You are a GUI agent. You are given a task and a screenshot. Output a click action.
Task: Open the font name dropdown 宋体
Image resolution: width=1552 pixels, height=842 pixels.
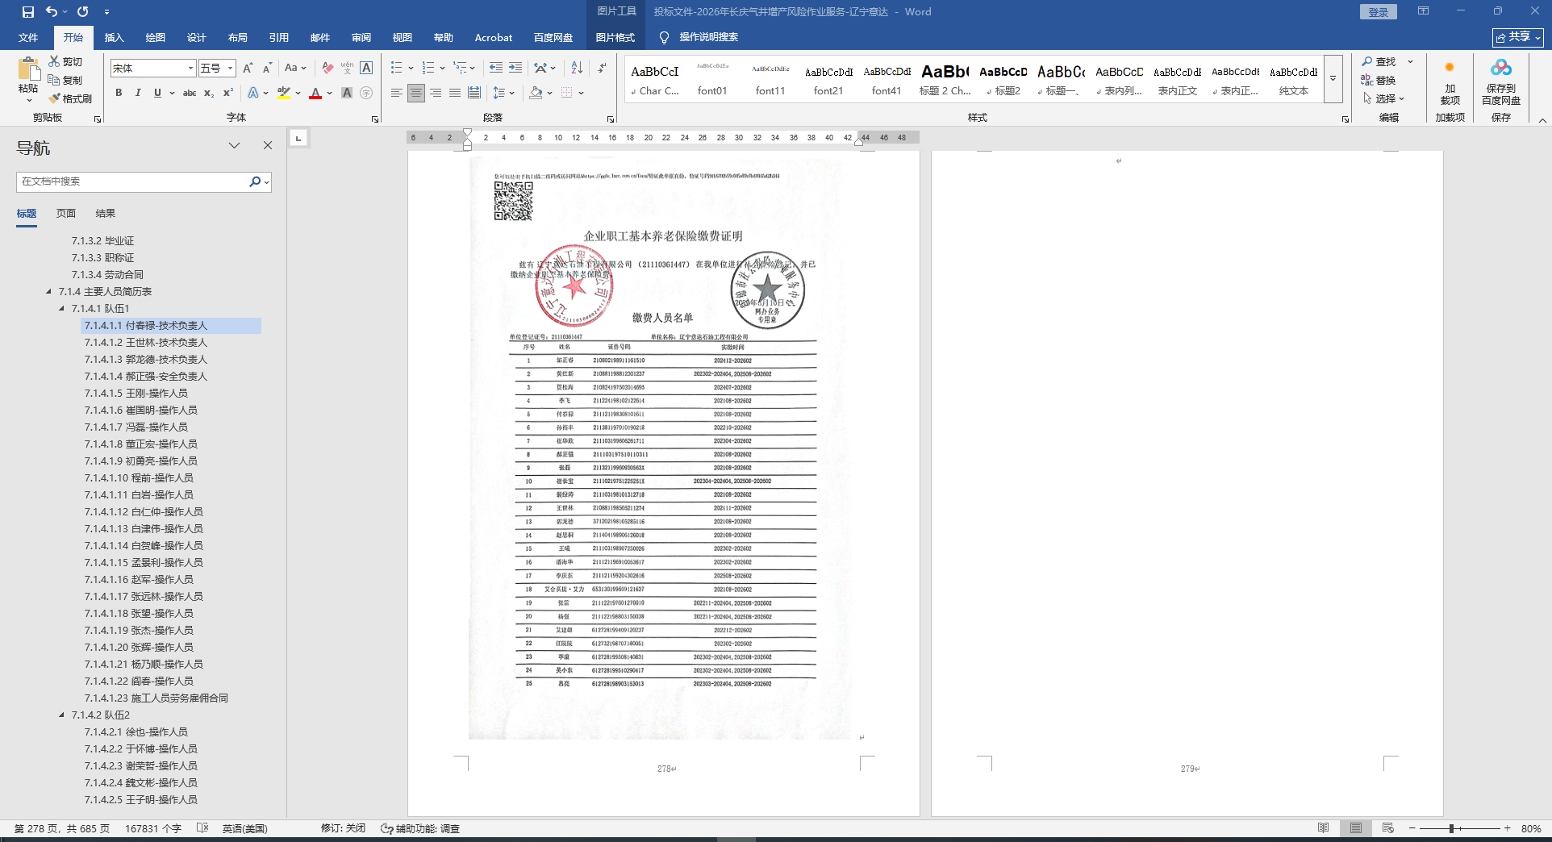click(190, 68)
